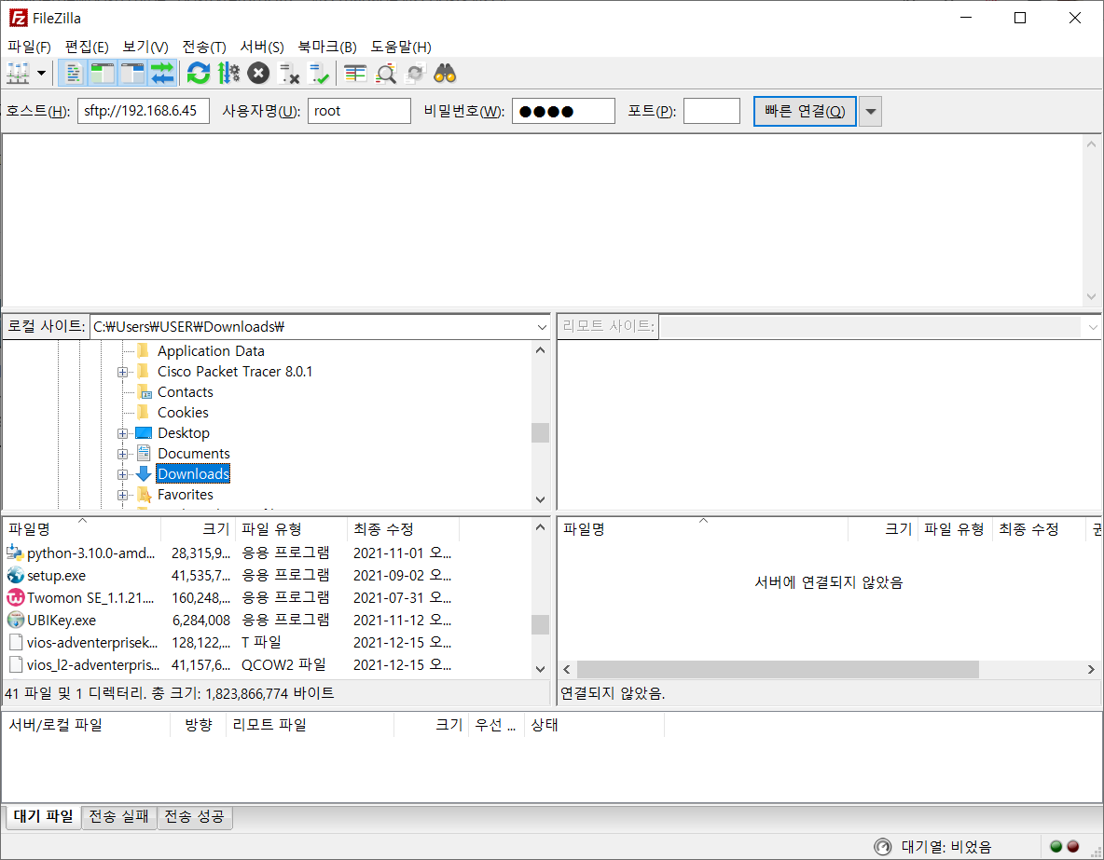Toggle directory comparison
This screenshot has height=860, width=1104.
point(386,74)
